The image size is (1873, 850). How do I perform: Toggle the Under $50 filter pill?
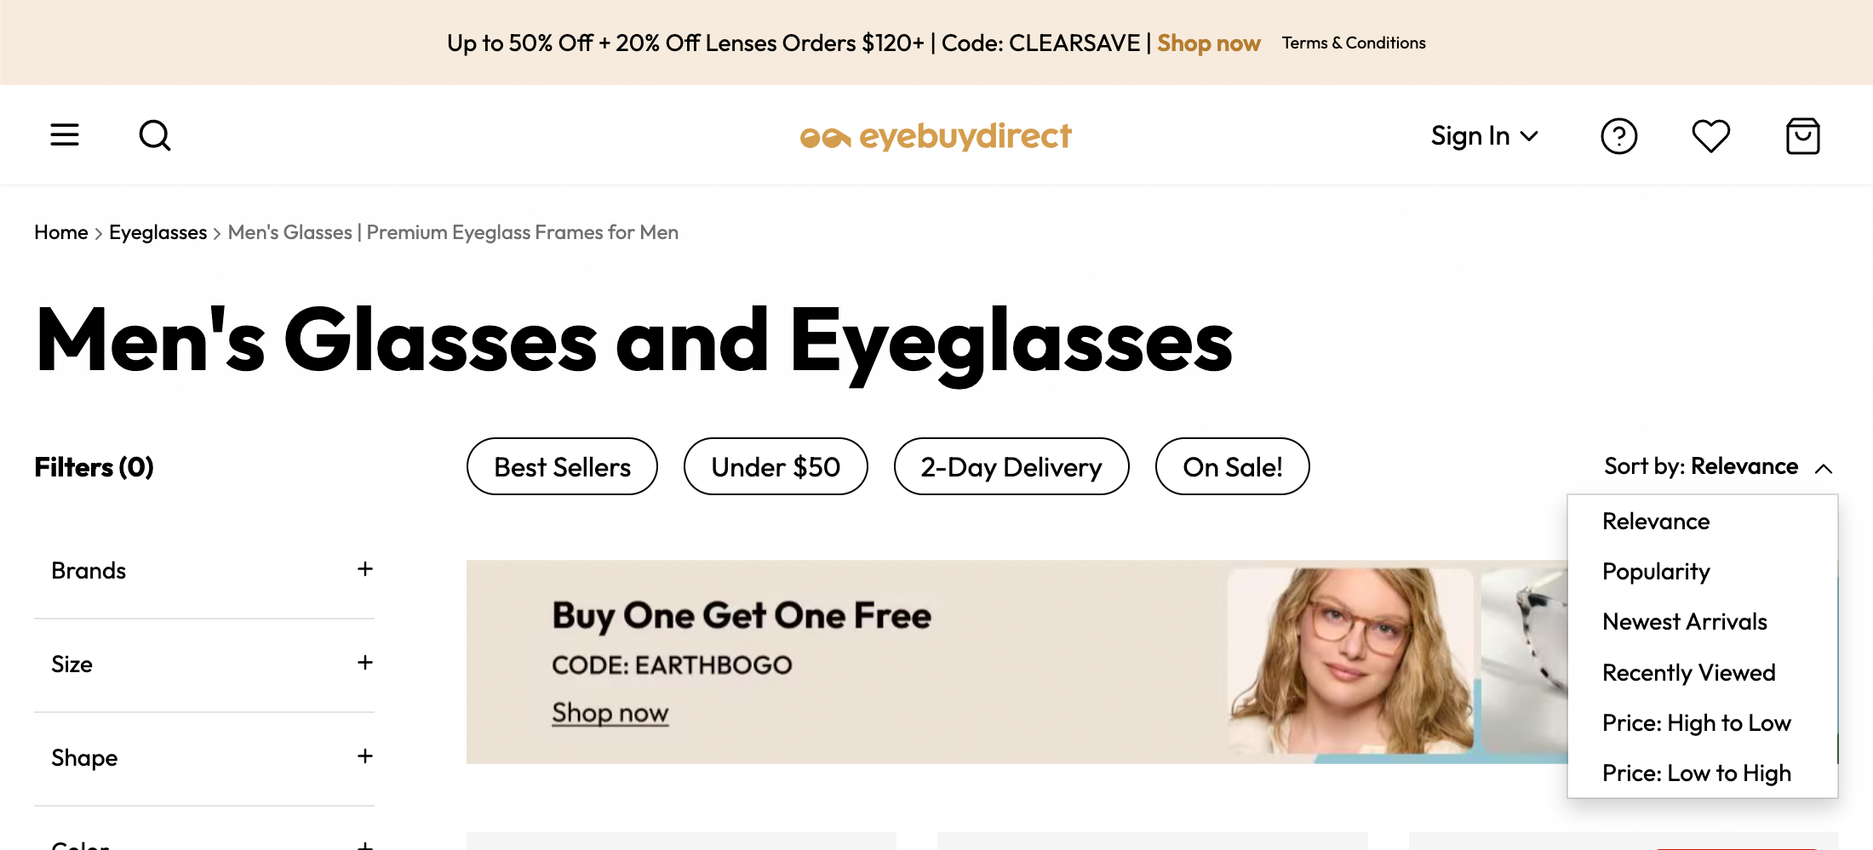pos(776,467)
